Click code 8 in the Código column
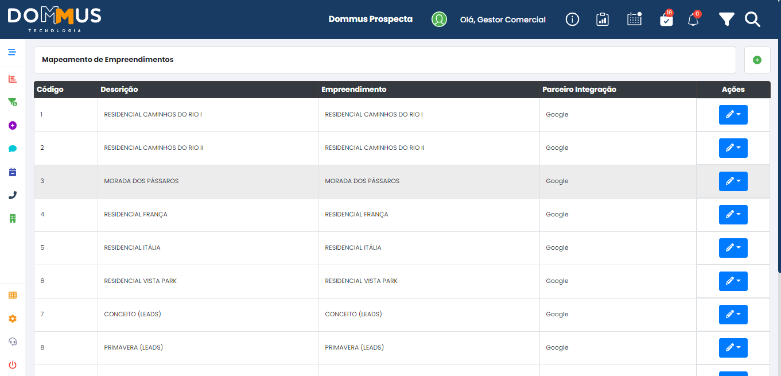The height and width of the screenshot is (376, 781). coord(42,348)
